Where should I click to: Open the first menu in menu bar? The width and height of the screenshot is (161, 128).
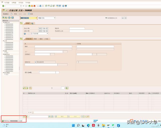pos(7,3)
